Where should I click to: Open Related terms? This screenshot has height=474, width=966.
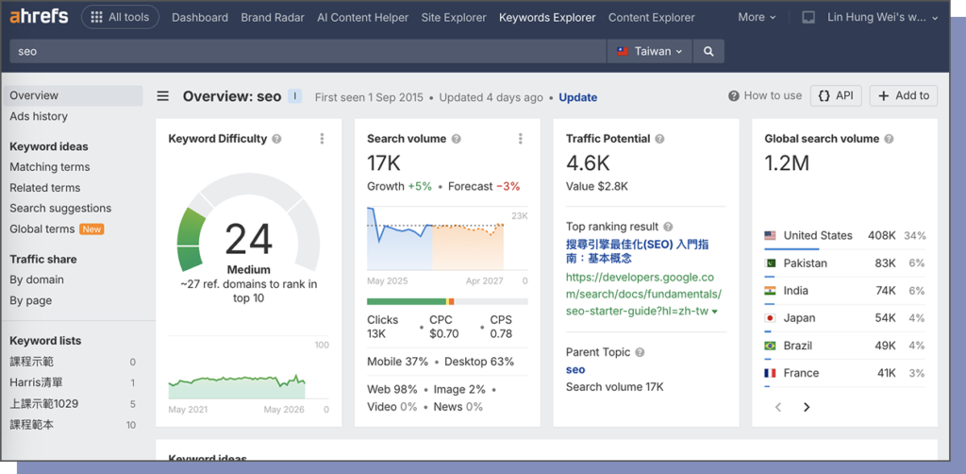pyautogui.click(x=45, y=188)
